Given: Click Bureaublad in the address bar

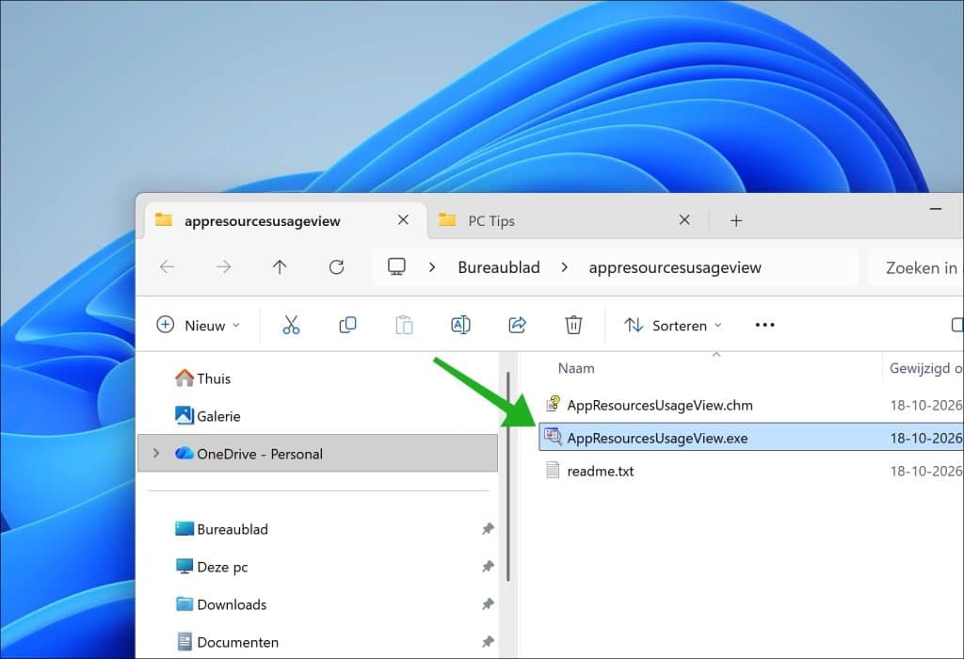Looking at the screenshot, I should 499,267.
